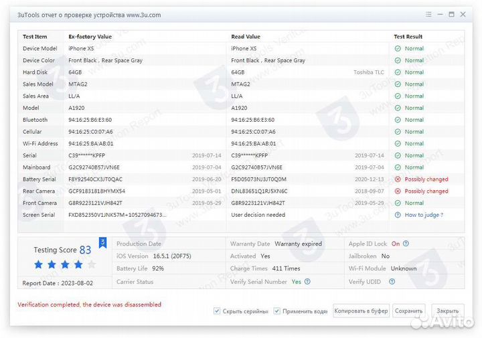Image resolution: width=482 pixels, height=338 pixels.
Task: Click the help icon beside Verify UDID
Action: pyautogui.click(x=392, y=282)
